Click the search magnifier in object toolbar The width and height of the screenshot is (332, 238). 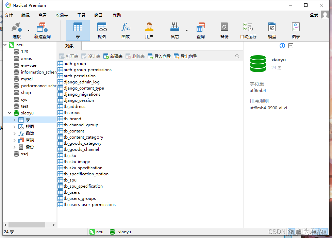coord(237,56)
